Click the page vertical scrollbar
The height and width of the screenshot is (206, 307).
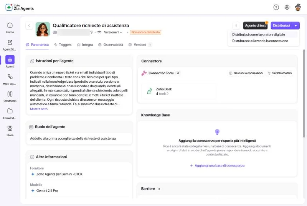304,93
